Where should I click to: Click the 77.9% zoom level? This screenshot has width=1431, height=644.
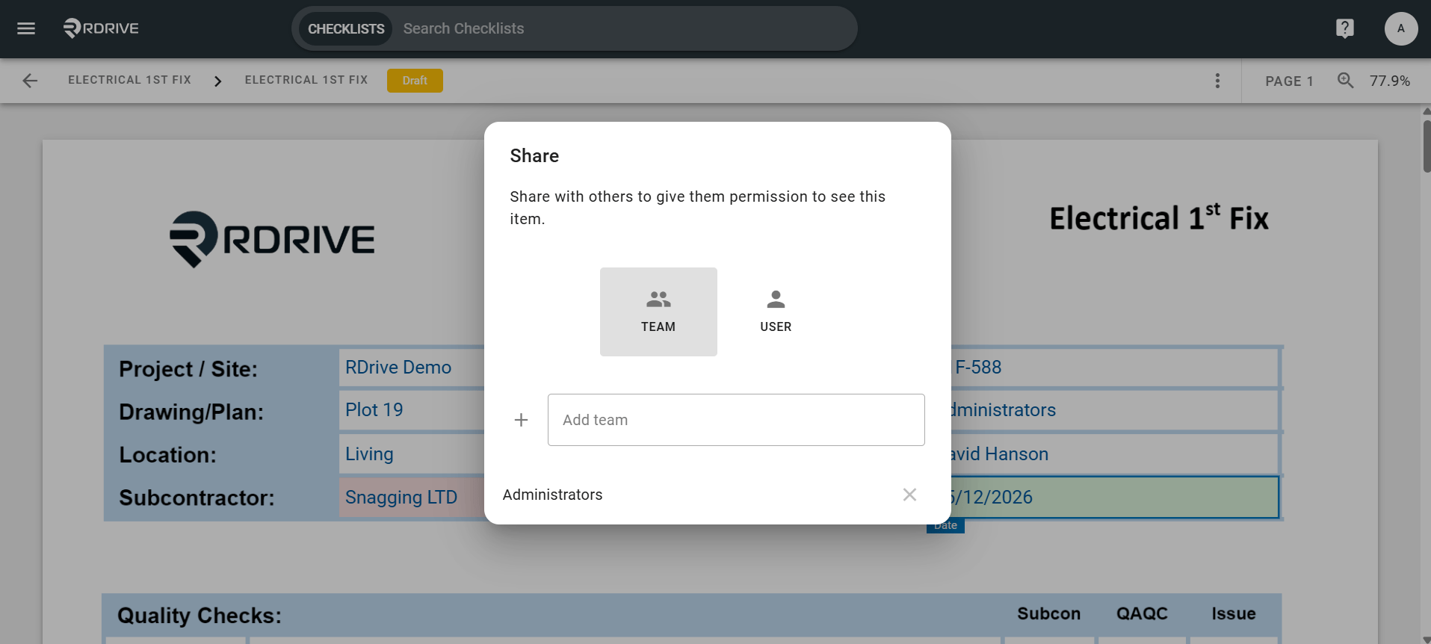point(1389,81)
